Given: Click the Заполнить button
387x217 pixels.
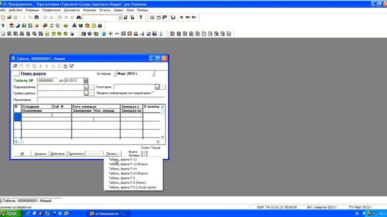Looking at the screenshot, I should pos(76,154).
